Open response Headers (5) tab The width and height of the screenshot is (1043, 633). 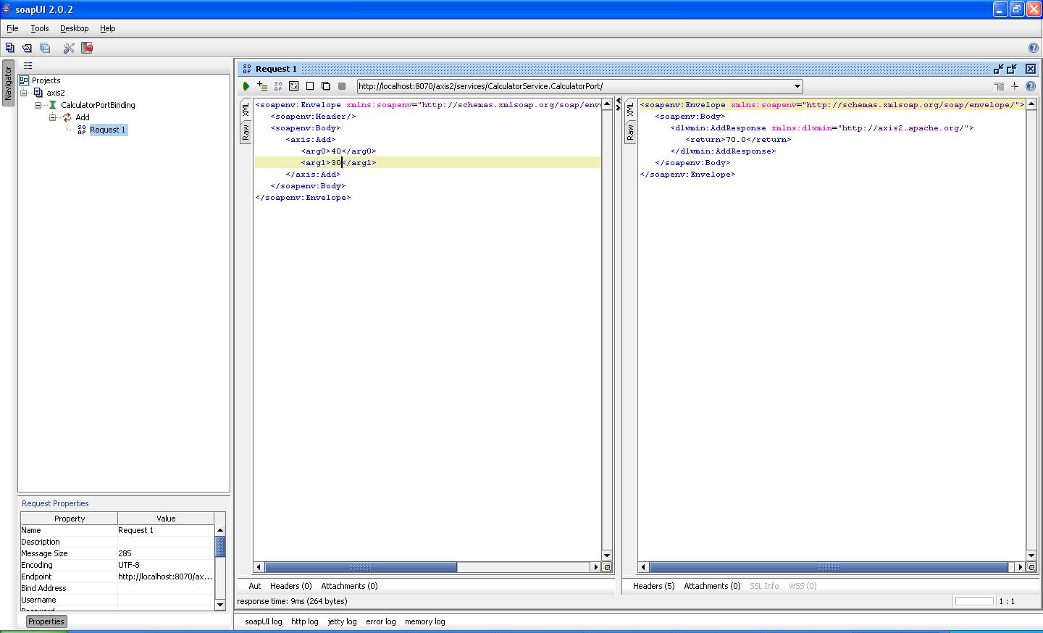point(653,586)
